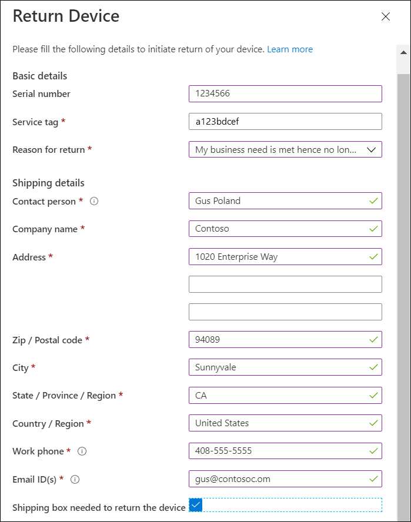This screenshot has height=522, width=411.
Task: Click the first Address line field
Action: (285, 257)
